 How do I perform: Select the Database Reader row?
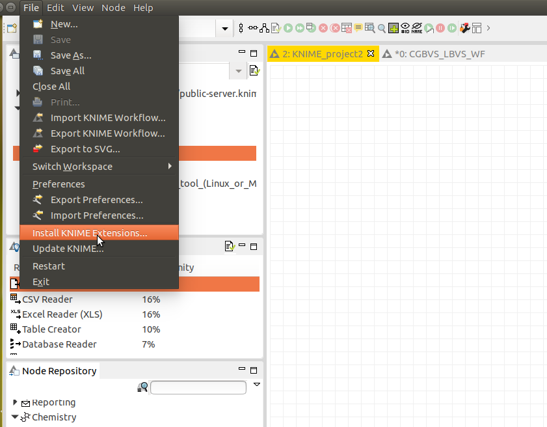(x=135, y=344)
